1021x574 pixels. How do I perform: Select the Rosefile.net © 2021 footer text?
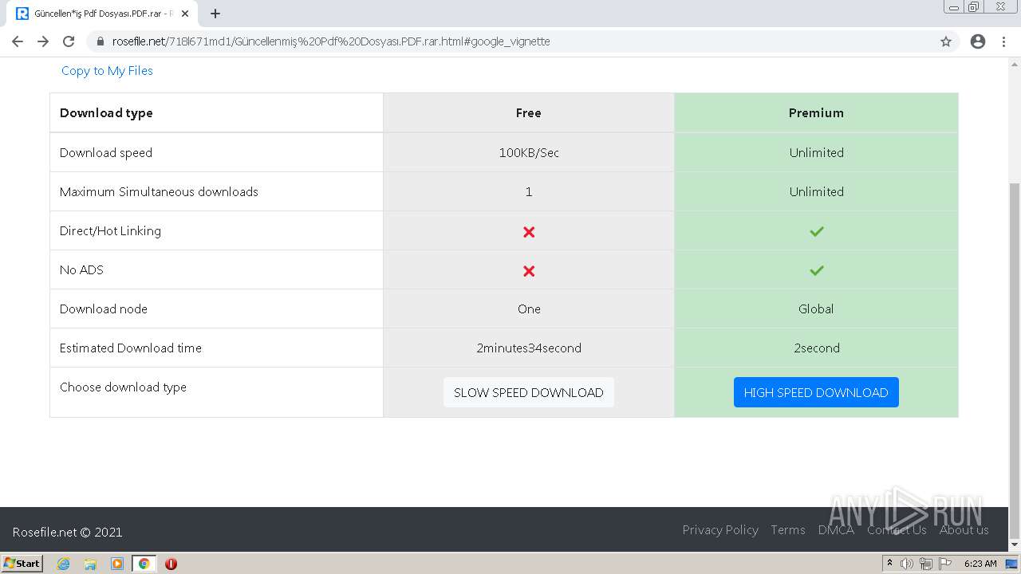coord(68,532)
